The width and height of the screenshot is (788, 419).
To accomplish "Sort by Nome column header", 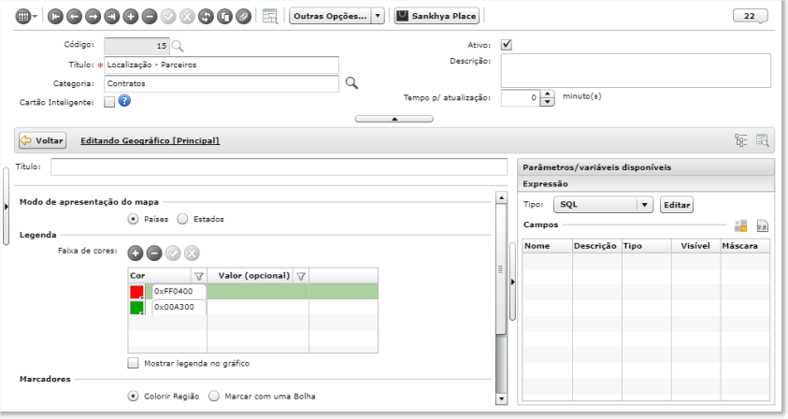I will tap(547, 246).
